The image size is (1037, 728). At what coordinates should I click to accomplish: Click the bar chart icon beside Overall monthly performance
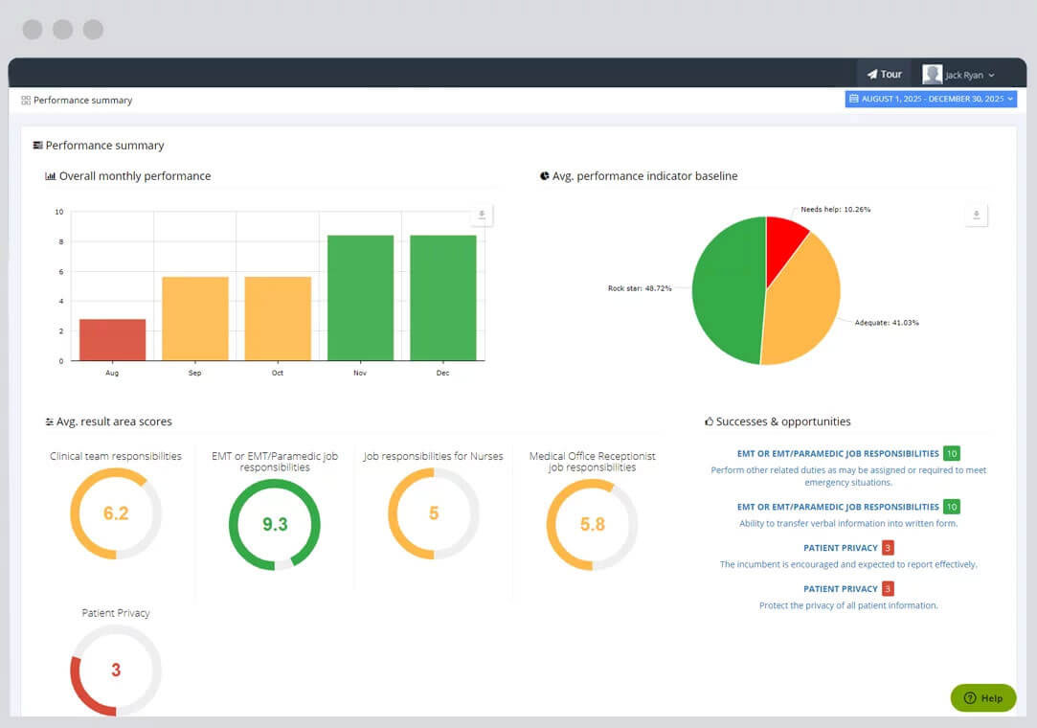tap(50, 176)
